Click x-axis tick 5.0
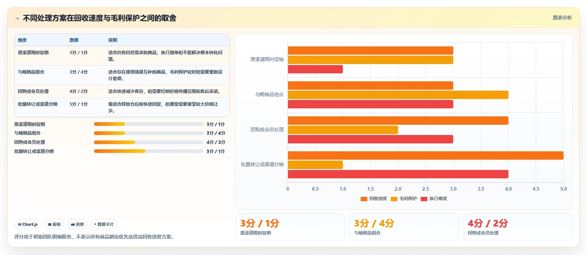The width and height of the screenshot is (587, 255). click(x=563, y=189)
